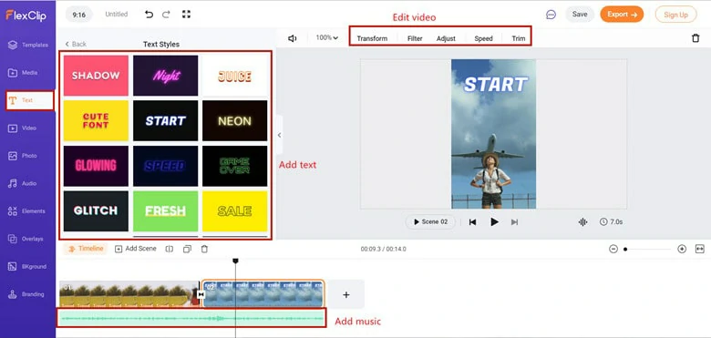Select the SALE text style
Screen dimensions: 711x338
235,211
